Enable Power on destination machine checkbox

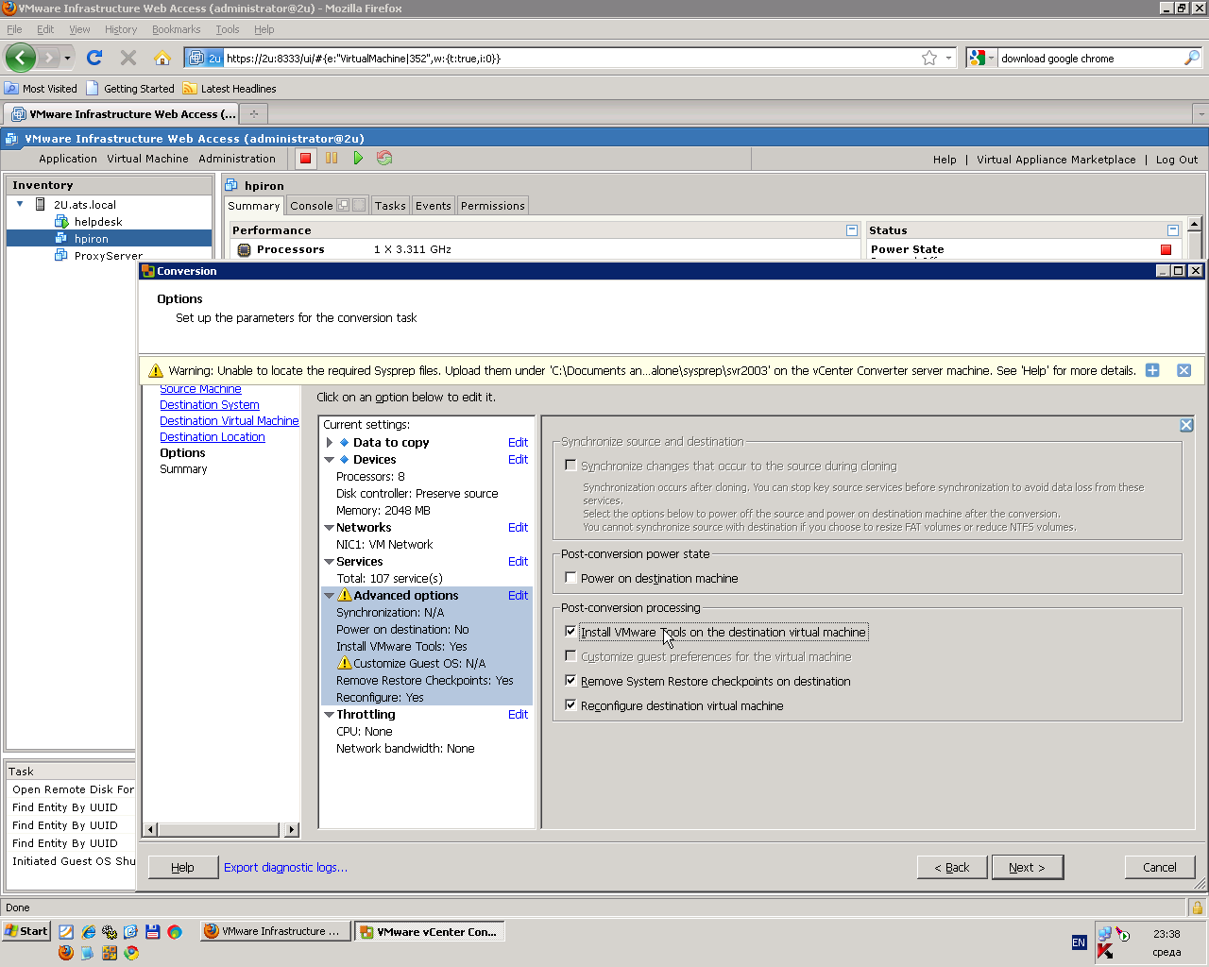point(570,577)
